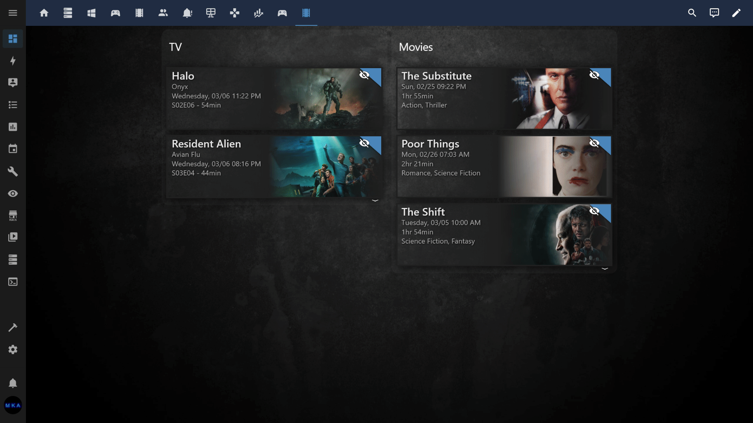Image resolution: width=753 pixels, height=423 pixels.
Task: Open Media browser sidebar icon
Action: (13, 237)
